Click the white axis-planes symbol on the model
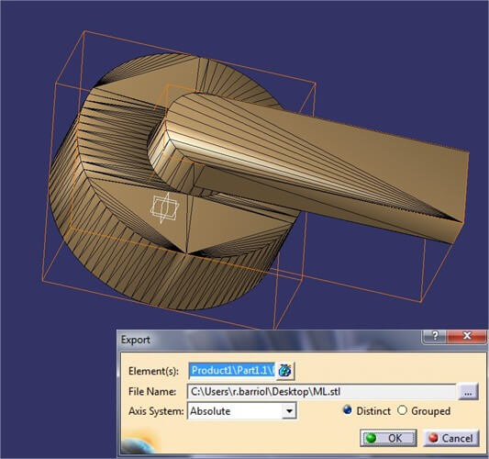Screen dimensions: 489x459 (x=164, y=207)
